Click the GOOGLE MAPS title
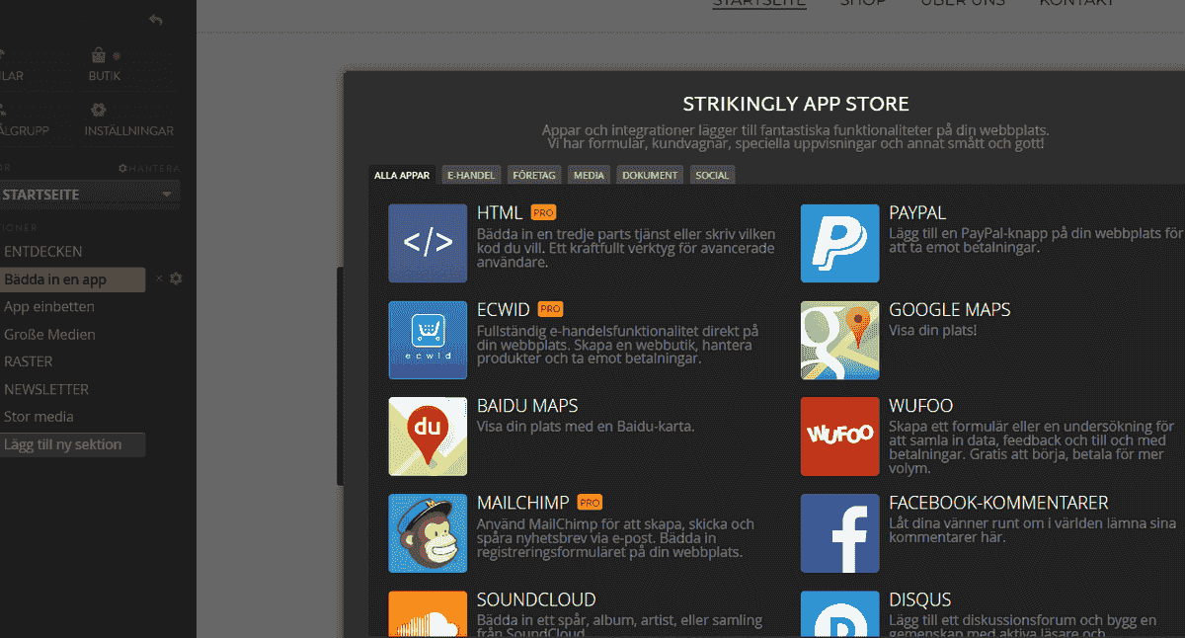The image size is (1185, 638). click(950, 309)
